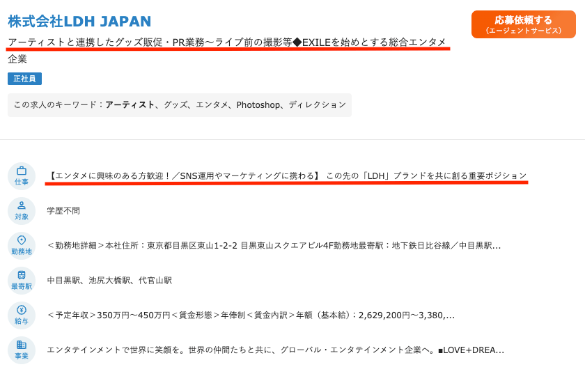Click the train 最寄駅 icon
Screen dimensions: 585x367
[x=22, y=281]
